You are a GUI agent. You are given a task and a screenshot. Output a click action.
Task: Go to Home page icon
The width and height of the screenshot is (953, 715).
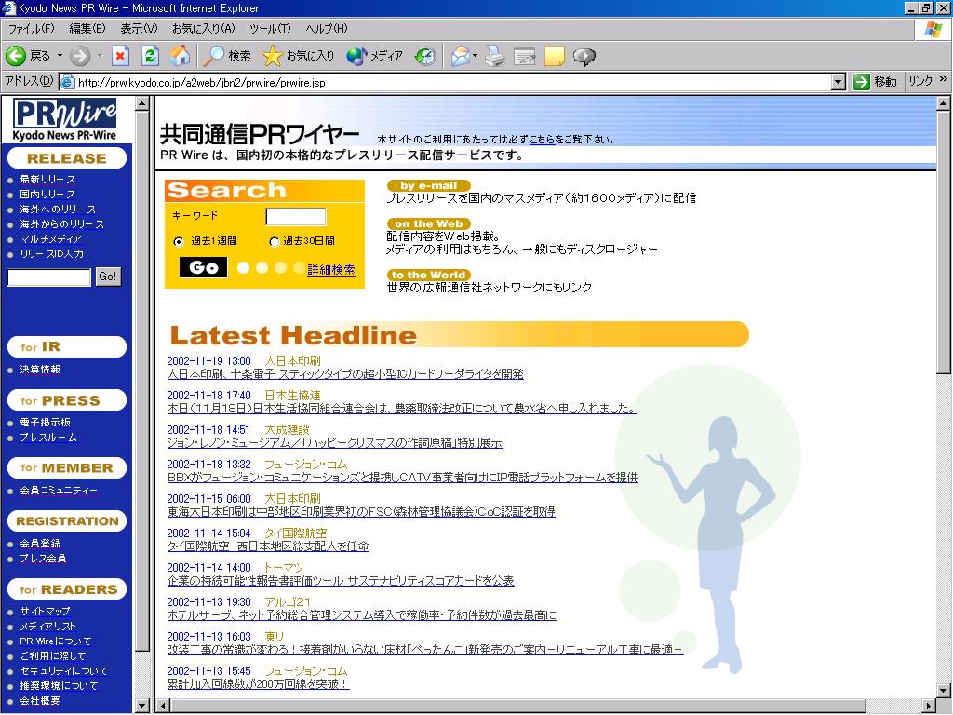click(180, 56)
